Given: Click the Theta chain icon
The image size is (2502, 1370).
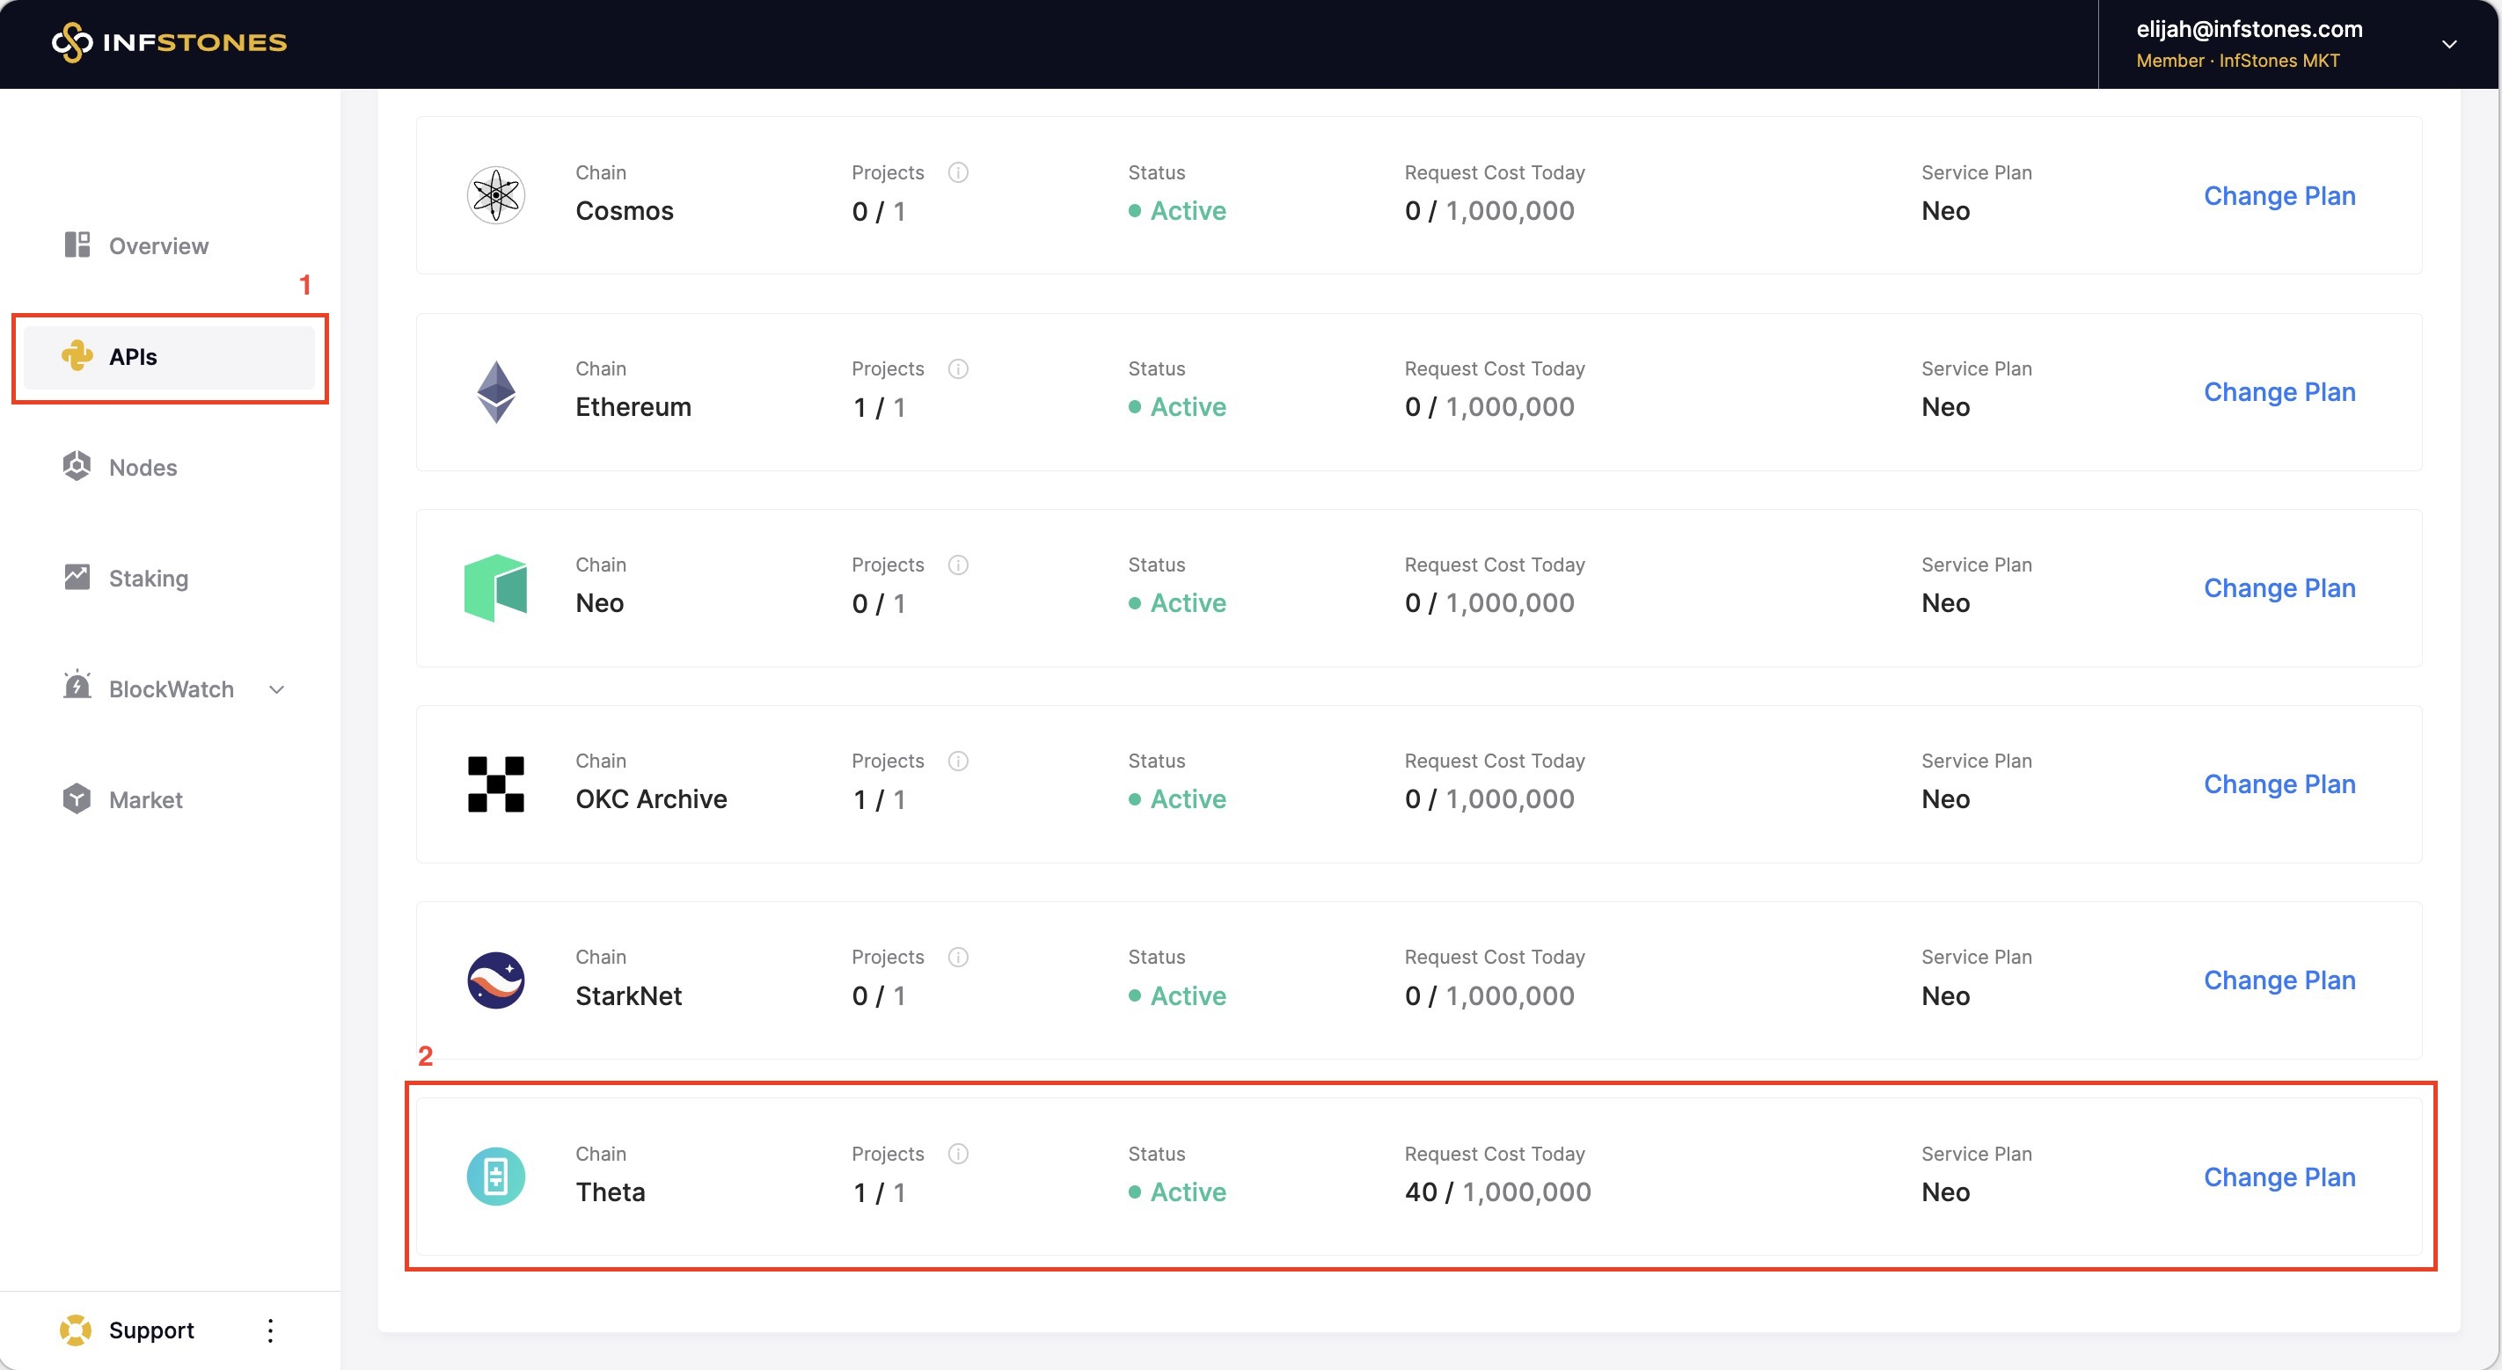Looking at the screenshot, I should (495, 1176).
